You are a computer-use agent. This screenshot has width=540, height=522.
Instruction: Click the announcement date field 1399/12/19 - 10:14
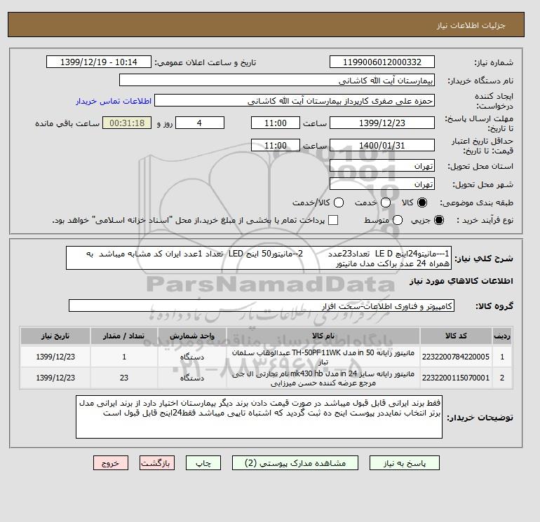[x=98, y=62]
